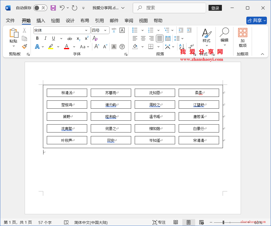This screenshot has width=271, height=226.
Task: Collapse the ribbon with the chevron
Action: click(262, 54)
